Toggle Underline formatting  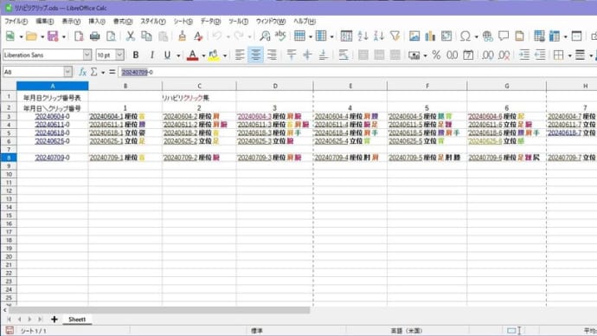click(167, 55)
